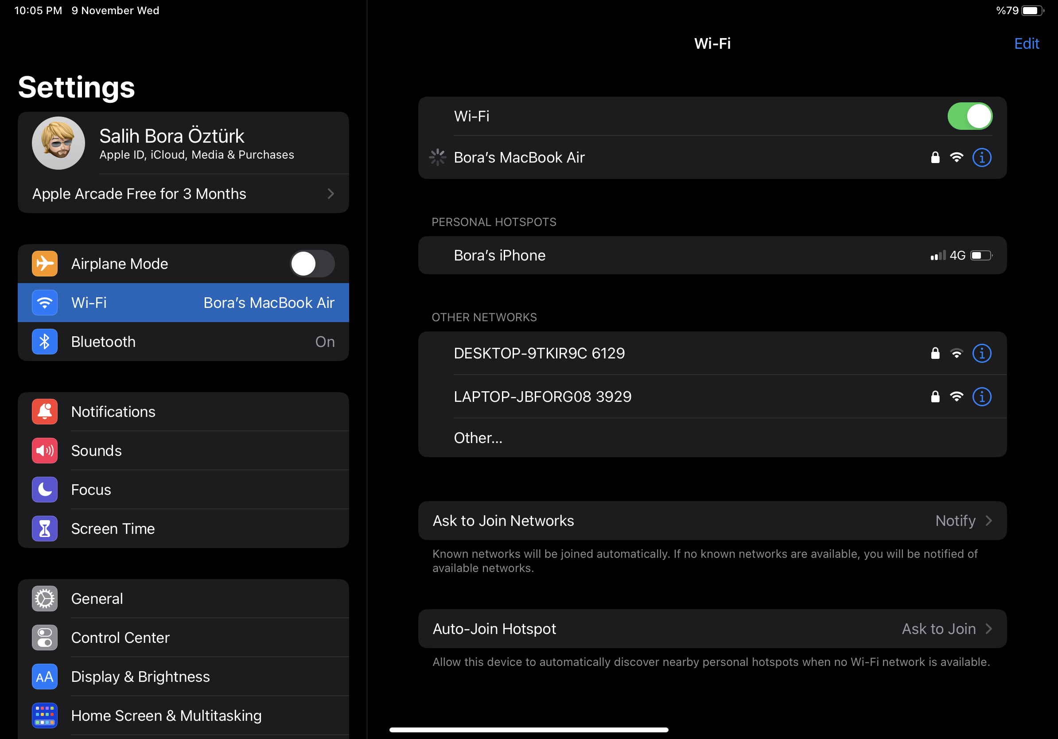Image resolution: width=1058 pixels, height=739 pixels.
Task: Tap the Sounds speaker icon
Action: point(45,451)
